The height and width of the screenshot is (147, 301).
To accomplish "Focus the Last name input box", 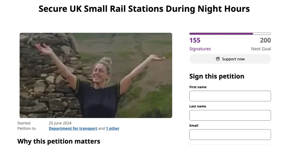I will pos(230,115).
